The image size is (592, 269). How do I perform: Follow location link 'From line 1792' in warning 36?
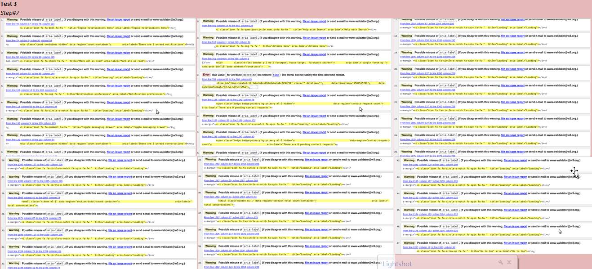(x=230, y=197)
